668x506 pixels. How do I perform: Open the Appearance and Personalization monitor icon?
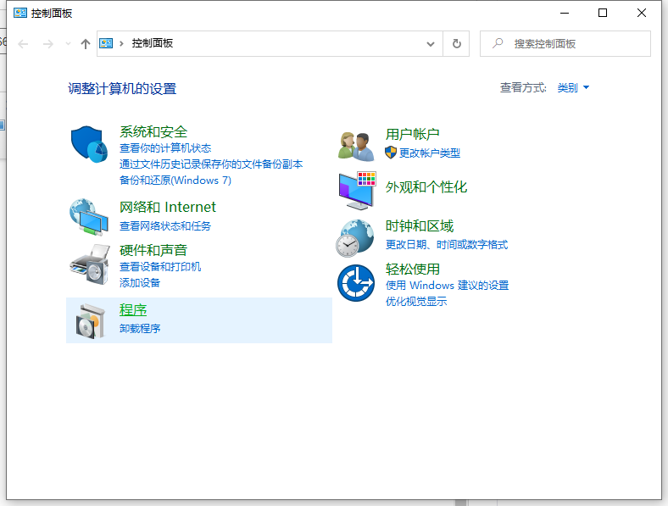[357, 191]
